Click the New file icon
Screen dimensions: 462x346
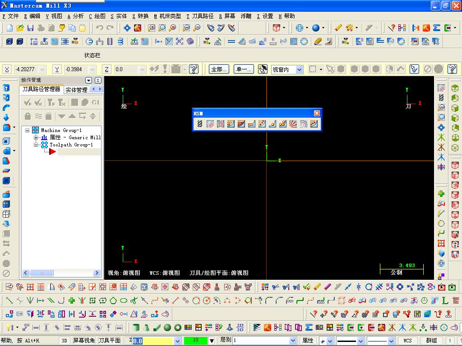(x=10, y=28)
